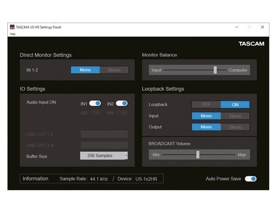
Task: Toggle the IN2 audio input switch
Action: (122, 103)
